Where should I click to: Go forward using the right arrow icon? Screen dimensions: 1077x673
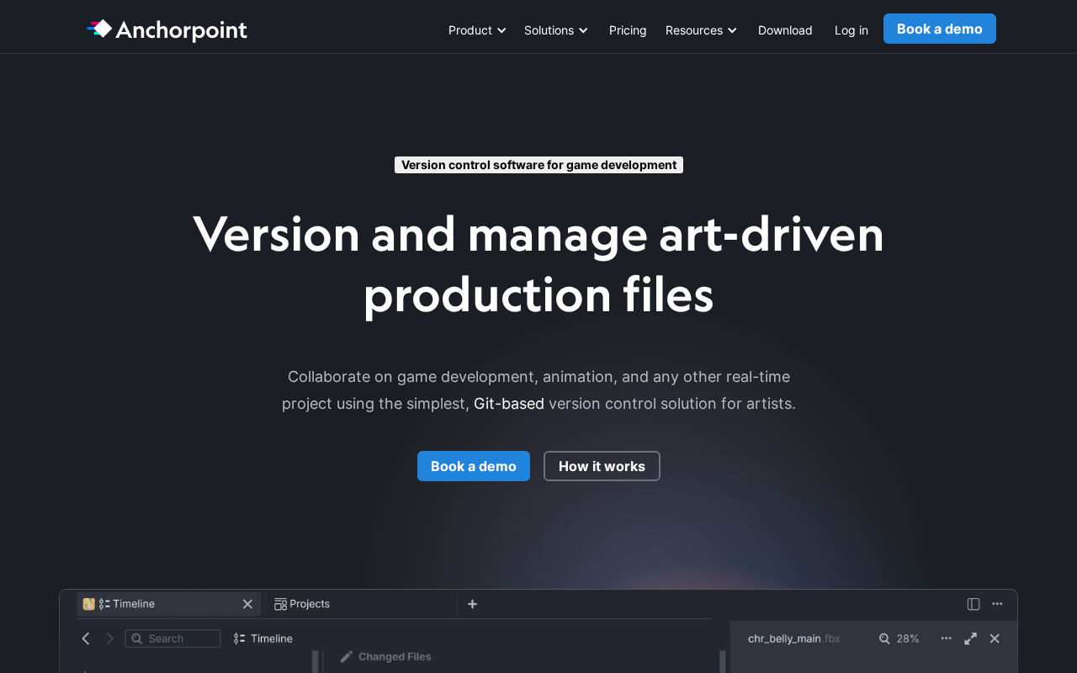(109, 639)
